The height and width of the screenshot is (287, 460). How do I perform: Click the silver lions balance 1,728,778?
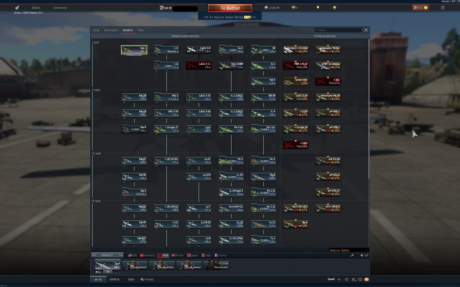coord(272,8)
